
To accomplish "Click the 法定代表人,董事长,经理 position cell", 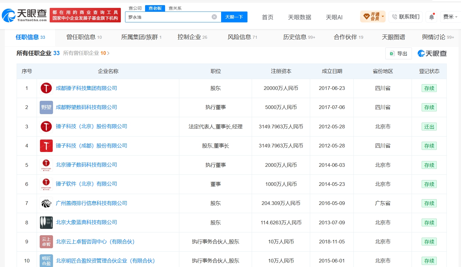I will [x=216, y=127].
